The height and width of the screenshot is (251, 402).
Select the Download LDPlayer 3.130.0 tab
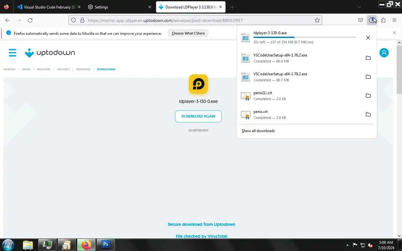(191, 7)
